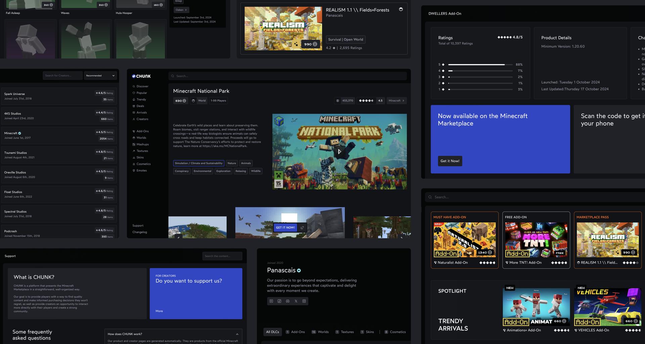645x344 pixels.
Task: Select the All DLCs tab
Action: pyautogui.click(x=272, y=332)
